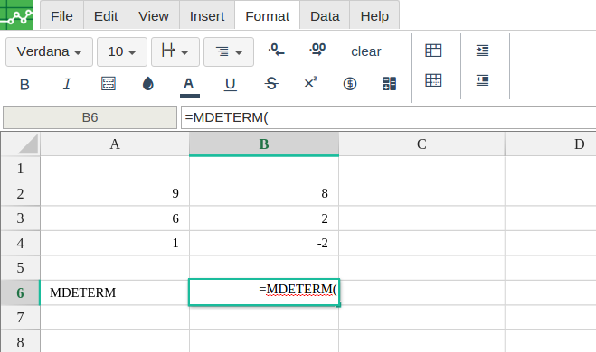The image size is (596, 352).
Task: Open the cell background fill droplet
Action: click(147, 83)
